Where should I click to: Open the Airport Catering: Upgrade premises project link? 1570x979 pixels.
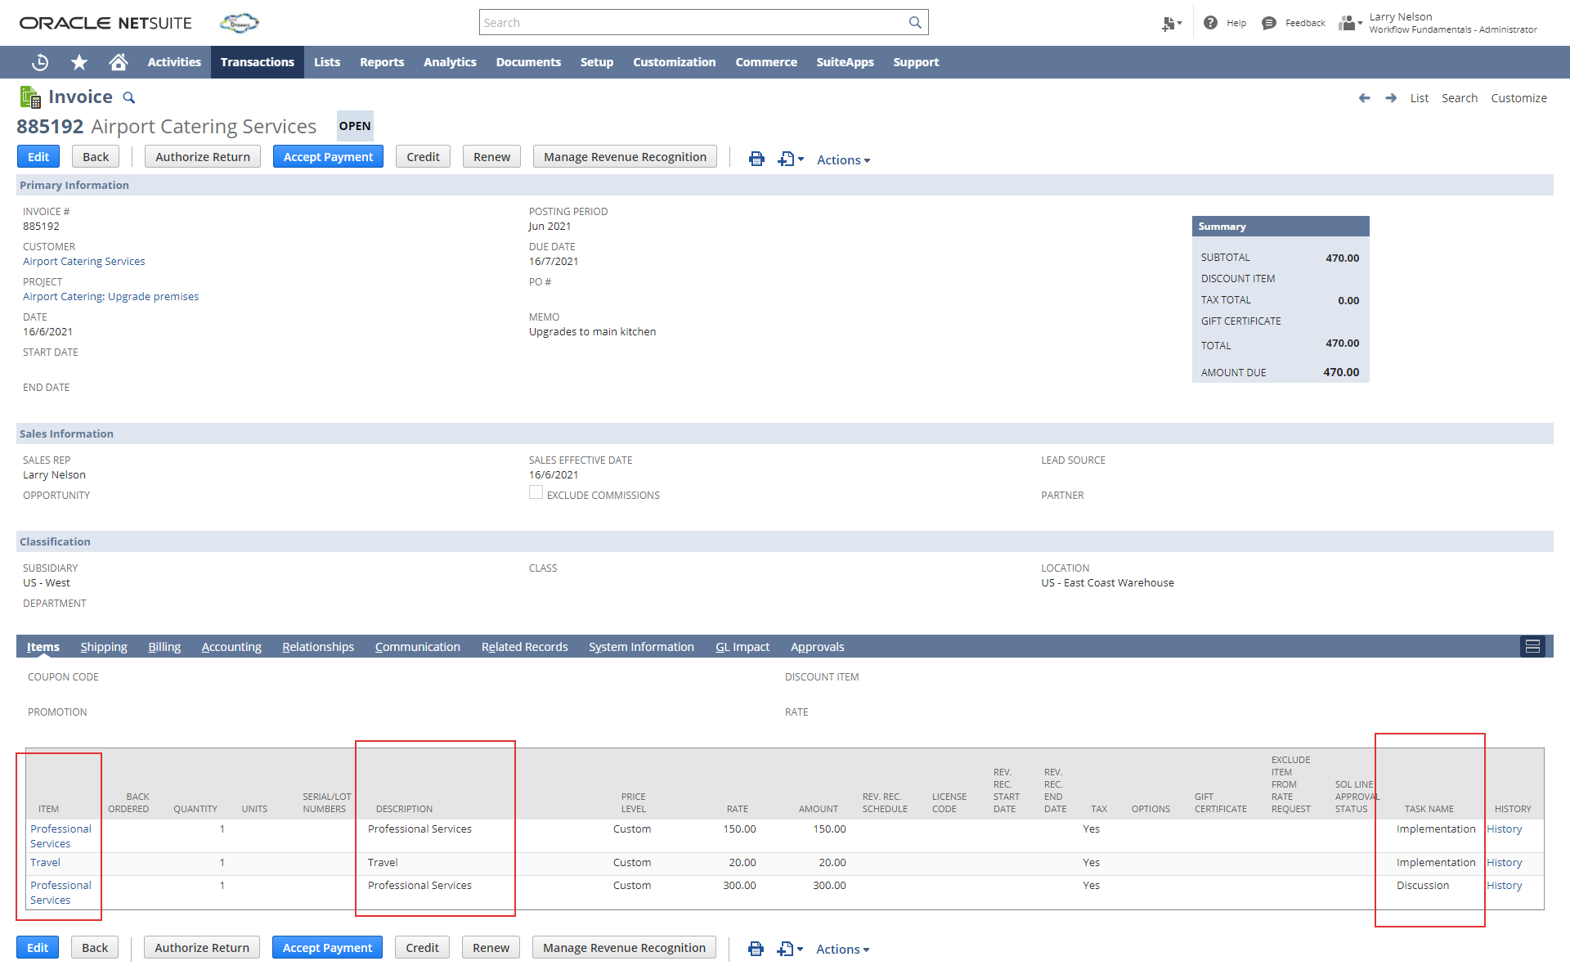click(x=110, y=297)
